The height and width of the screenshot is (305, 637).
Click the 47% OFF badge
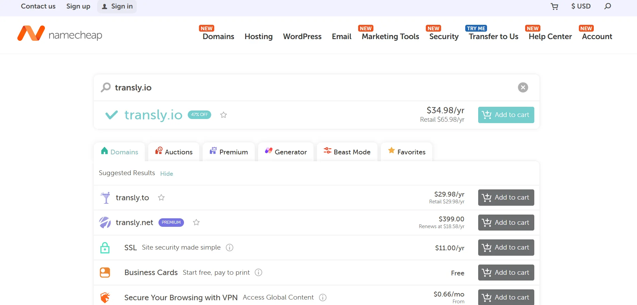click(199, 115)
